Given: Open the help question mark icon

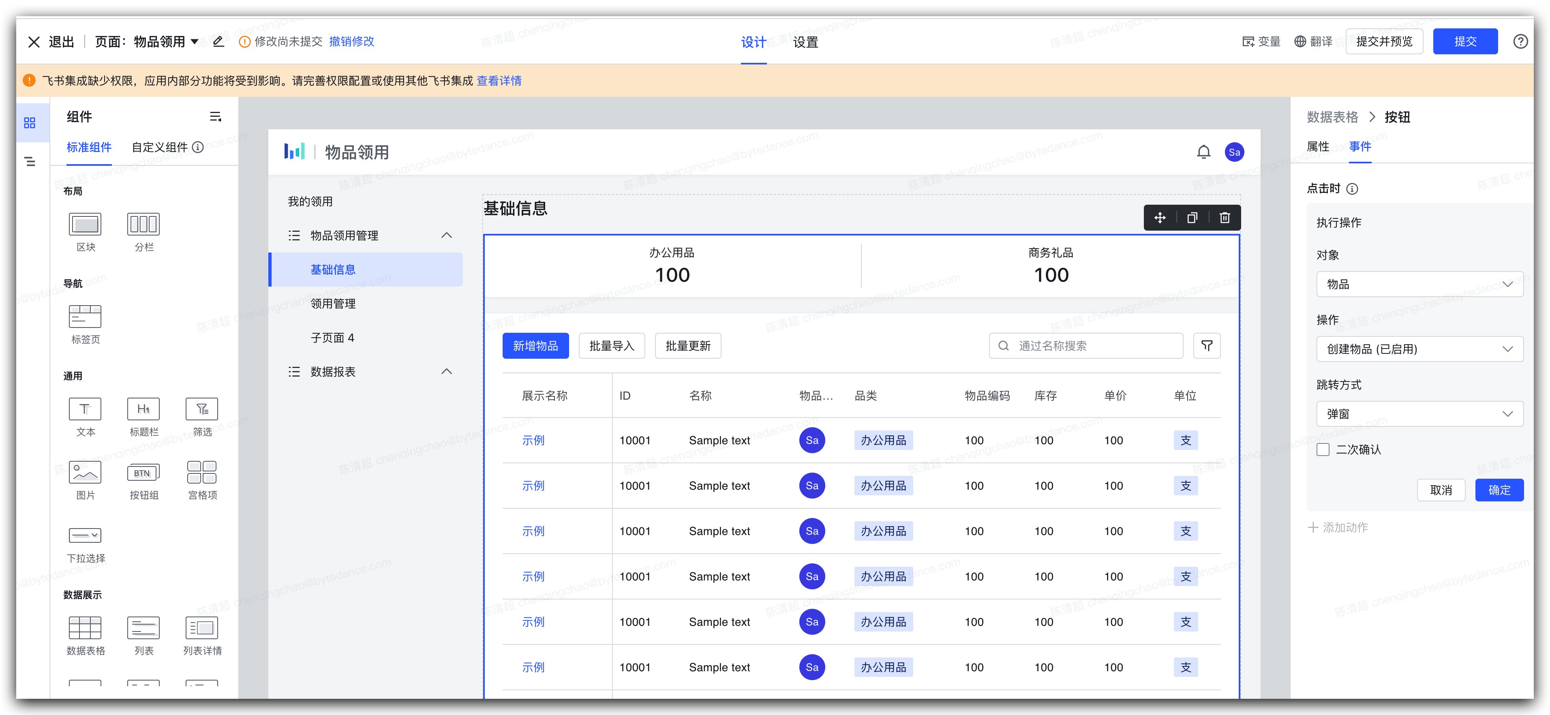Looking at the screenshot, I should (1520, 41).
